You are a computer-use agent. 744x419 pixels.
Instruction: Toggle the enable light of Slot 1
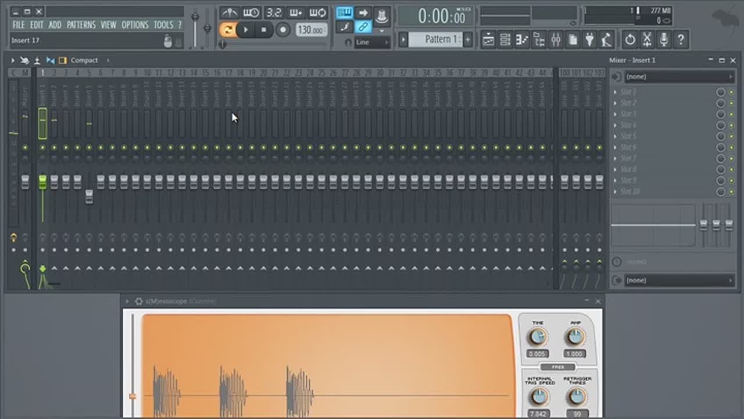[x=731, y=92]
